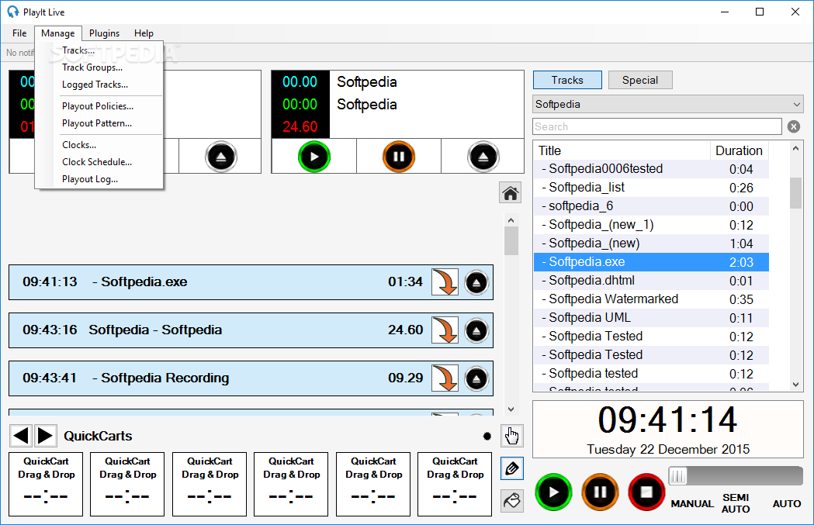Select track Softpedia Watermarked
The height and width of the screenshot is (525, 814).
coord(652,299)
